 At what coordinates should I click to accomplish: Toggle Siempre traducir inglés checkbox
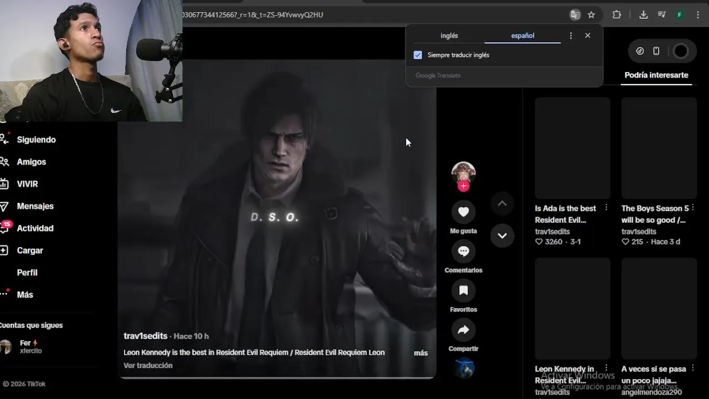point(418,55)
